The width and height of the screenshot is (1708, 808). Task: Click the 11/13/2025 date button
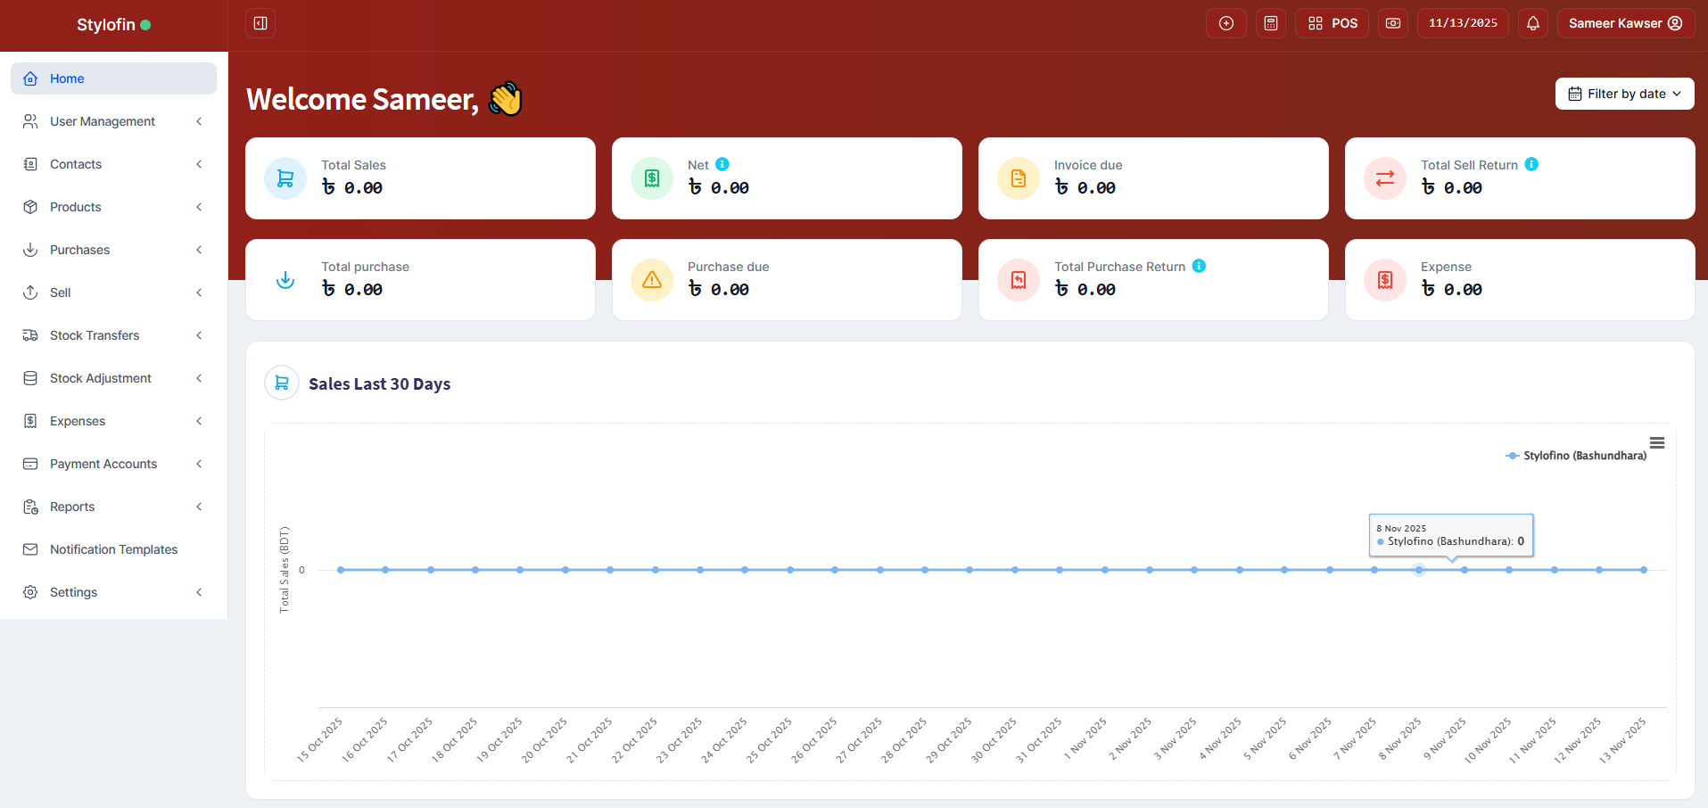(x=1463, y=23)
